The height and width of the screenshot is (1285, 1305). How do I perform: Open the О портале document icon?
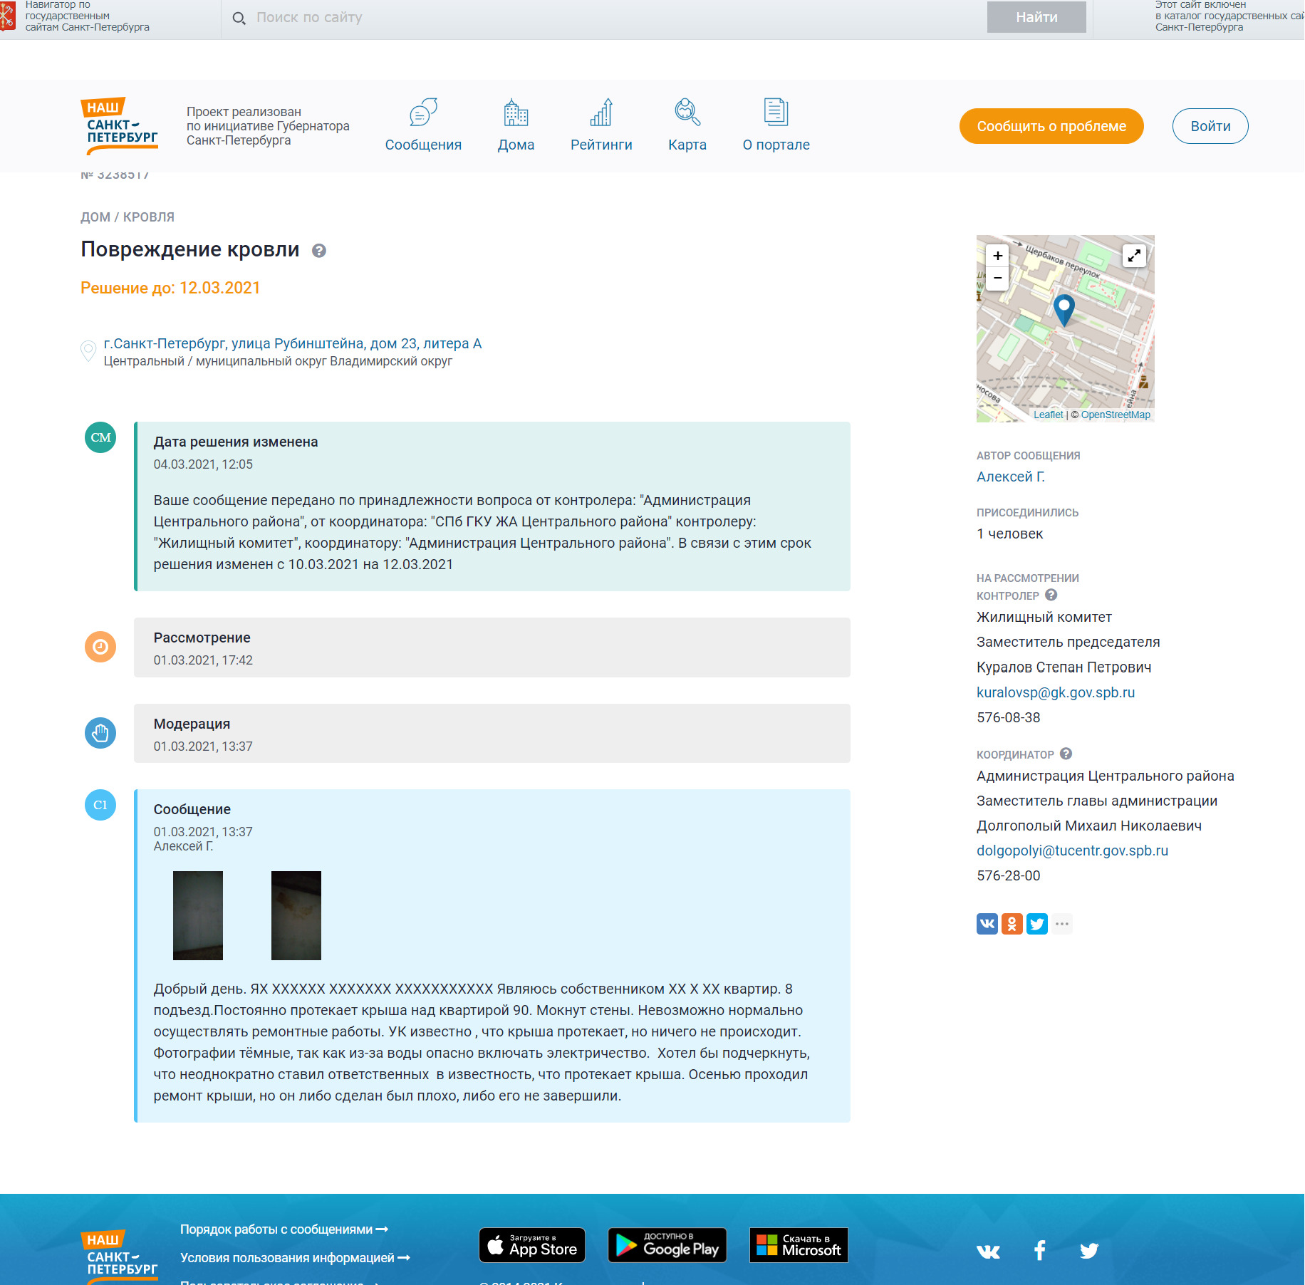click(x=776, y=112)
